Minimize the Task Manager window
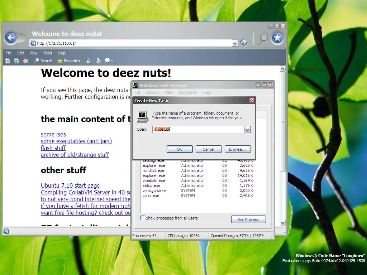The height and width of the screenshot is (275, 367). [x=258, y=85]
